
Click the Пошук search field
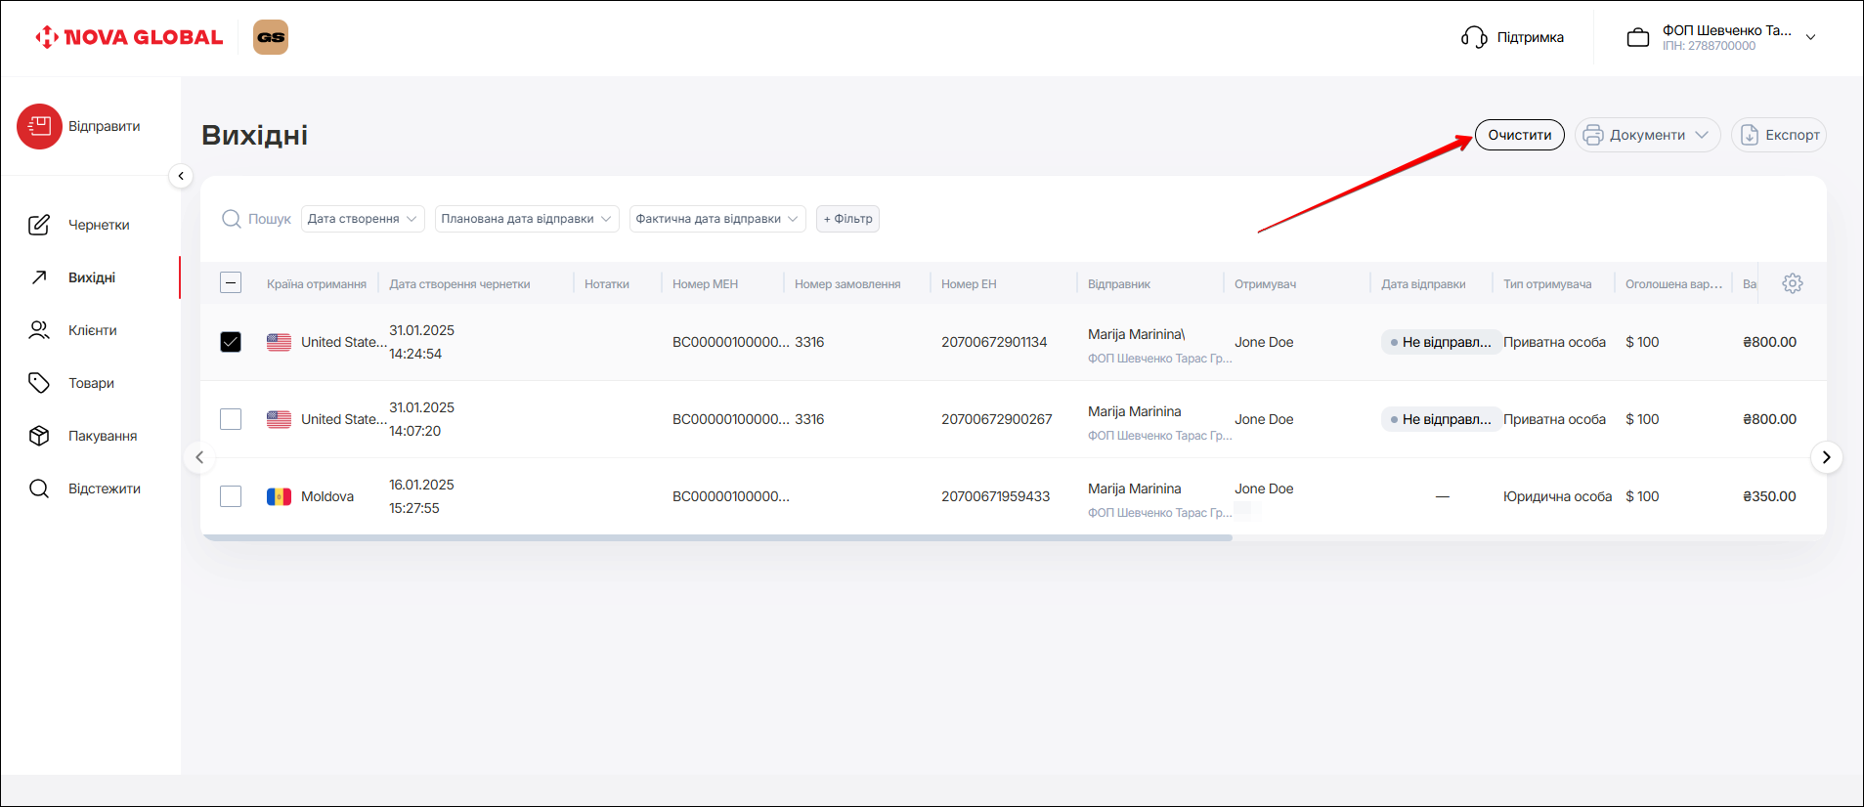tap(269, 219)
